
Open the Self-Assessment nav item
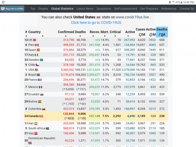click(126, 9)
